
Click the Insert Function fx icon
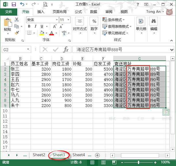(66, 49)
